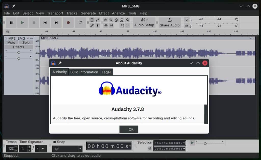Open the Tracks menu
Image resolution: width=261 pixels, height=160 pixels.
coord(72,13)
